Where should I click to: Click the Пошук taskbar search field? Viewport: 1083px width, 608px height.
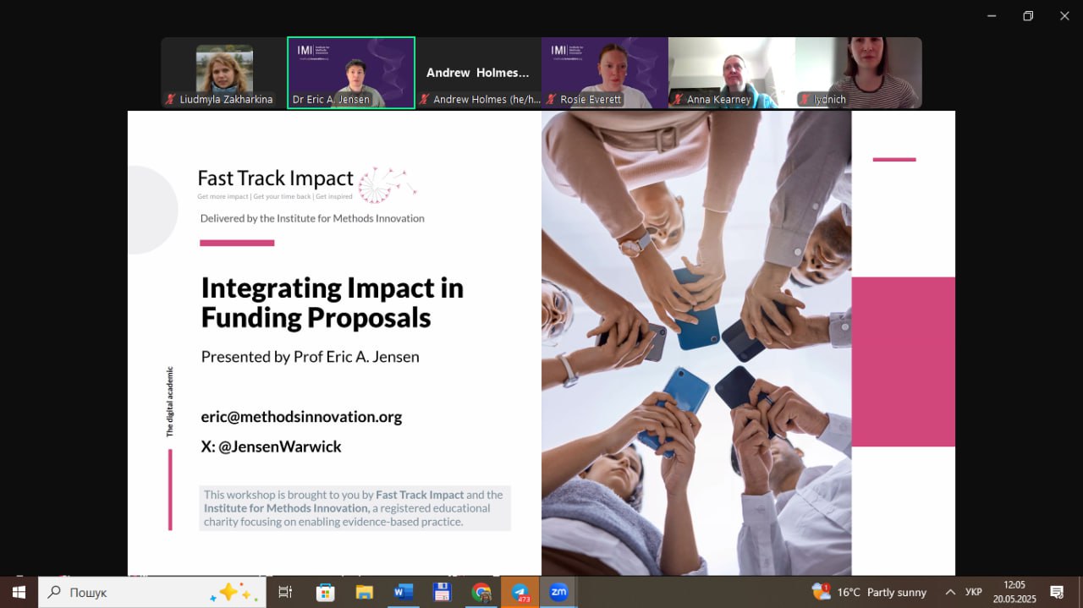click(x=152, y=592)
